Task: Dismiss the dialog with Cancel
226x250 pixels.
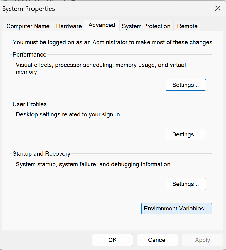Action: point(157,240)
